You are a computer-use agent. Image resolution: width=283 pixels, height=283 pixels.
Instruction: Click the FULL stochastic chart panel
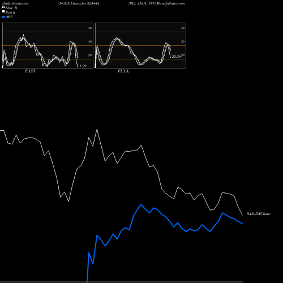coord(140,45)
